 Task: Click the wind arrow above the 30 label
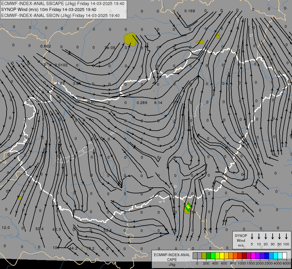[272, 236]
